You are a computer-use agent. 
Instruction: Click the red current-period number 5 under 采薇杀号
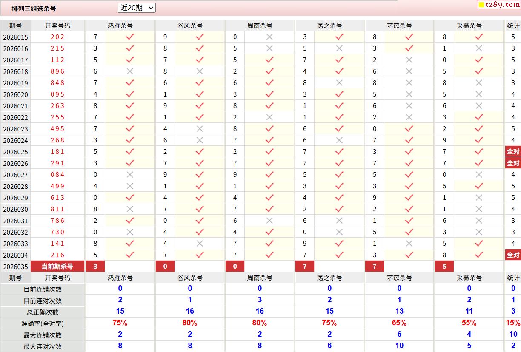tap(444, 267)
